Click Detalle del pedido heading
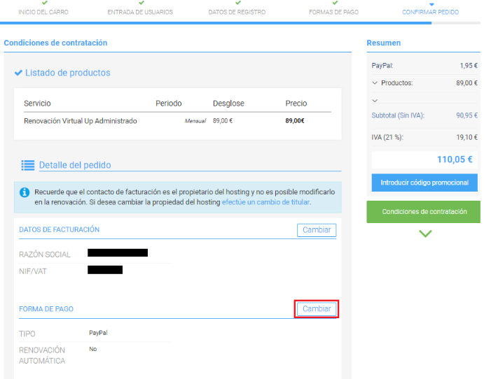 pos(75,165)
